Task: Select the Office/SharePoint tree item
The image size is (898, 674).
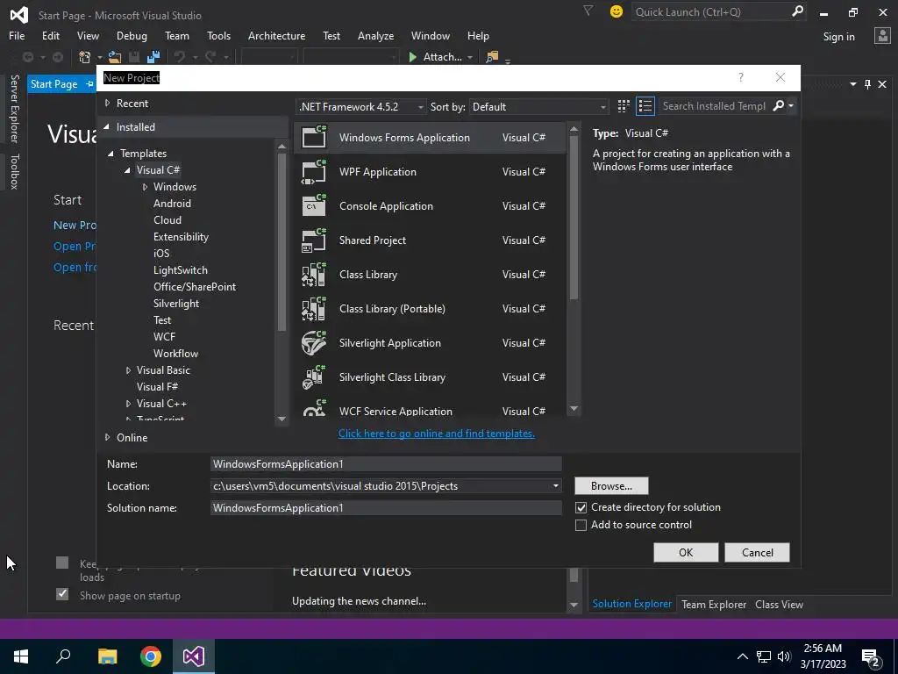Action: [195, 287]
